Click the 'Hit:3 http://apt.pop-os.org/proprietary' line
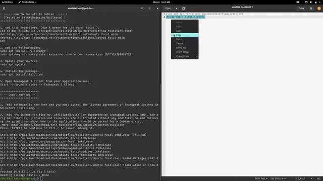Image resolution: width=323 pixels, height=181 pixels. pyautogui.click(x=46, y=142)
